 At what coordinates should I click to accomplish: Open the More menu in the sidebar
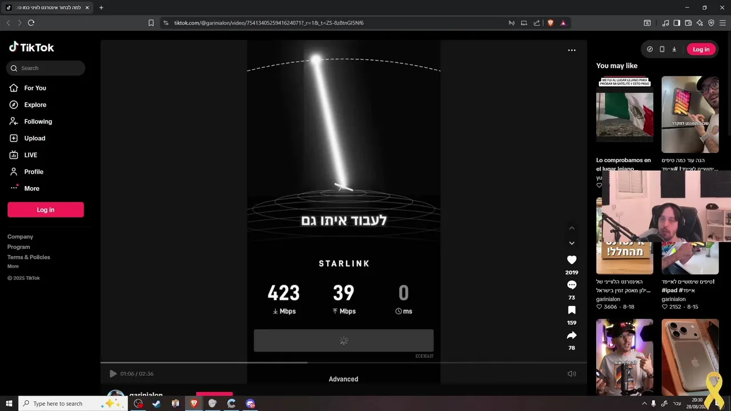(31, 188)
